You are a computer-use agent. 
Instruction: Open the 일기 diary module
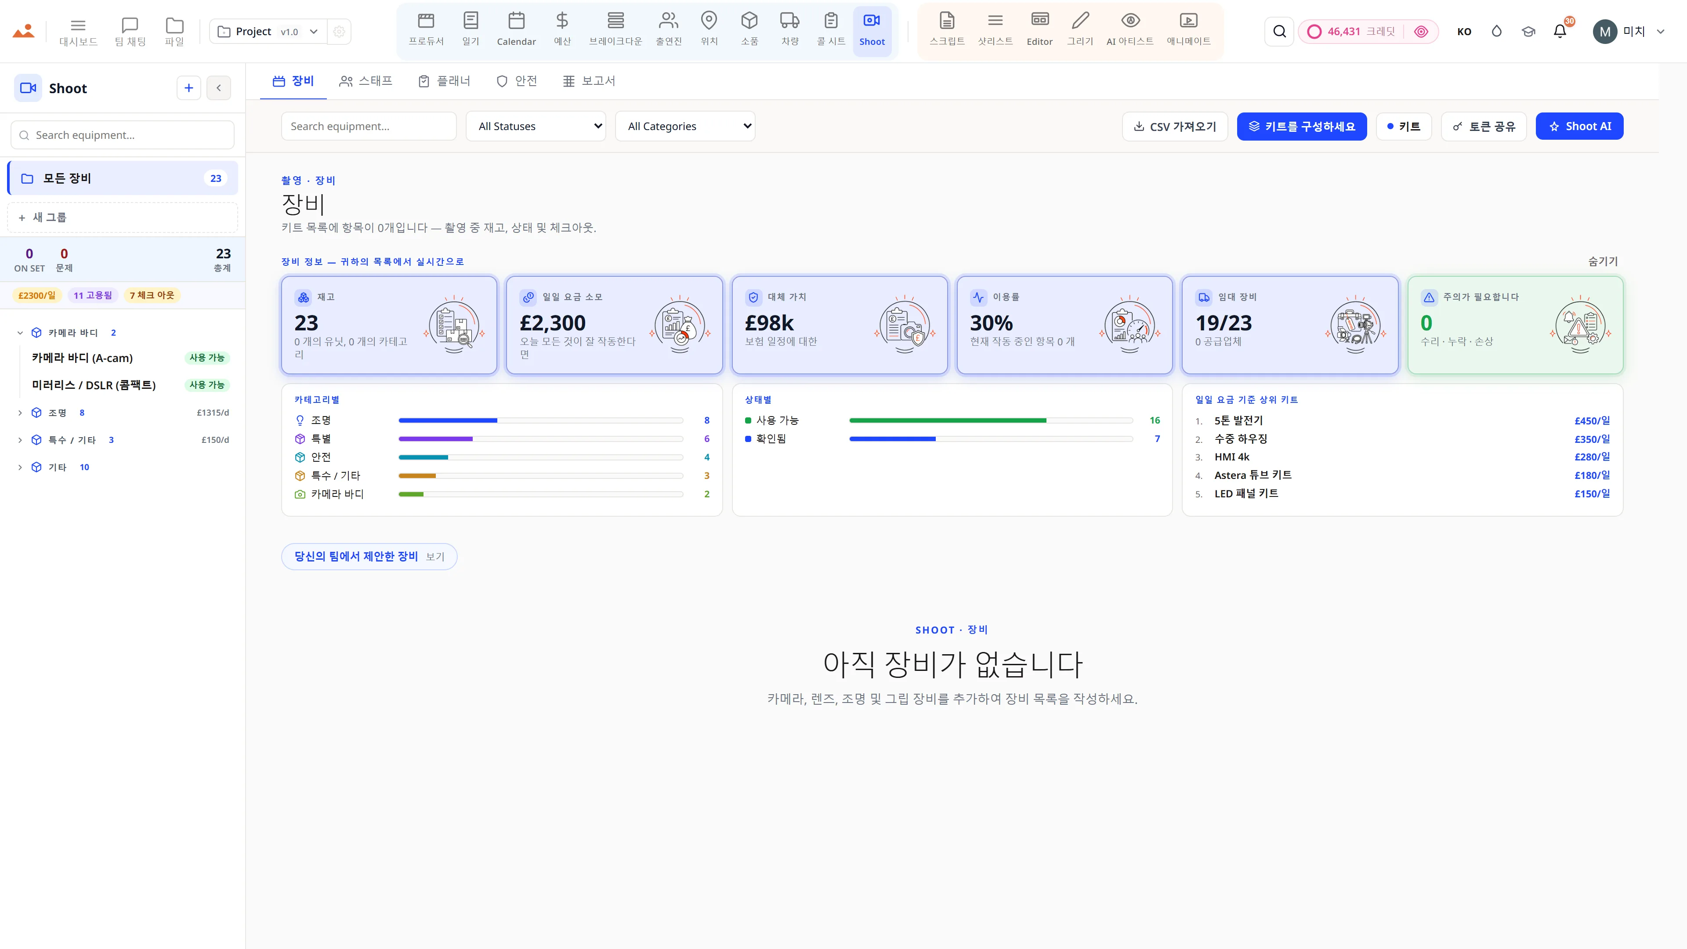tap(471, 31)
